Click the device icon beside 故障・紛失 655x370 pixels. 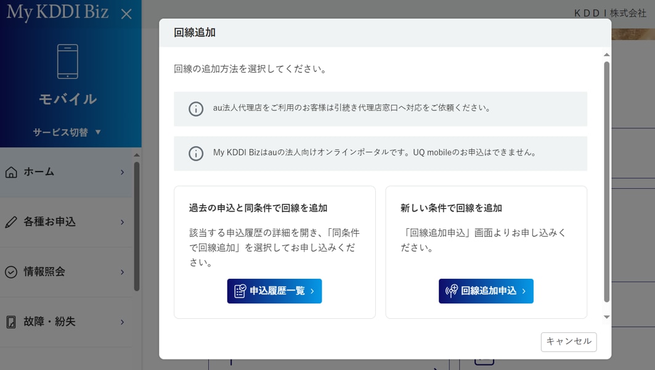pyautogui.click(x=11, y=322)
